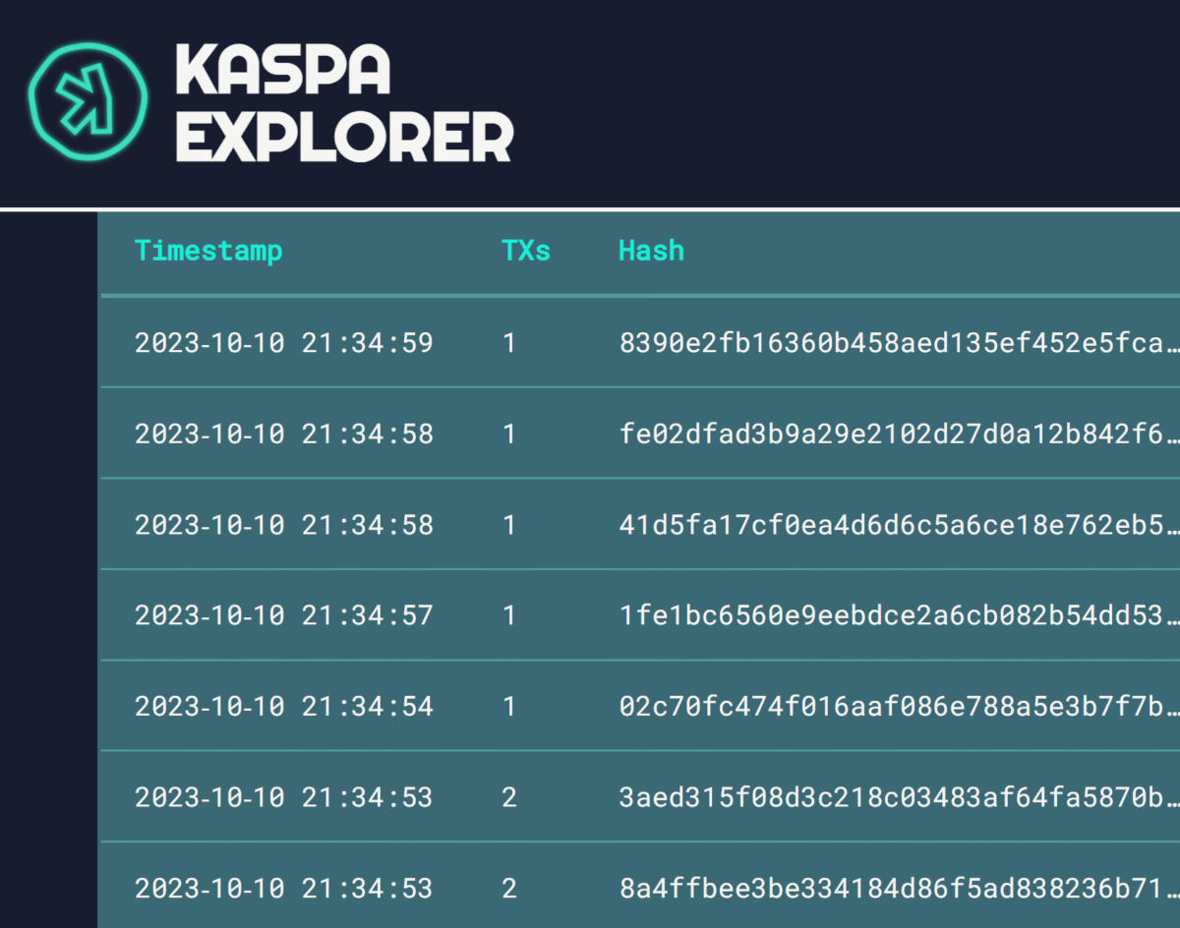
Task: Open block hash starting with 8390e2fb
Action: [885, 343]
